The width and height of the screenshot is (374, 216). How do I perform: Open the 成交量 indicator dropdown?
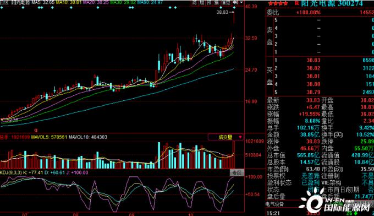coord(226,137)
